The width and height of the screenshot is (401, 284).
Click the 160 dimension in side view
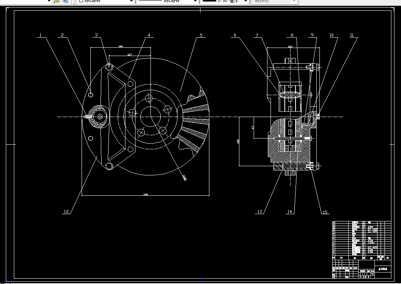pos(290,47)
